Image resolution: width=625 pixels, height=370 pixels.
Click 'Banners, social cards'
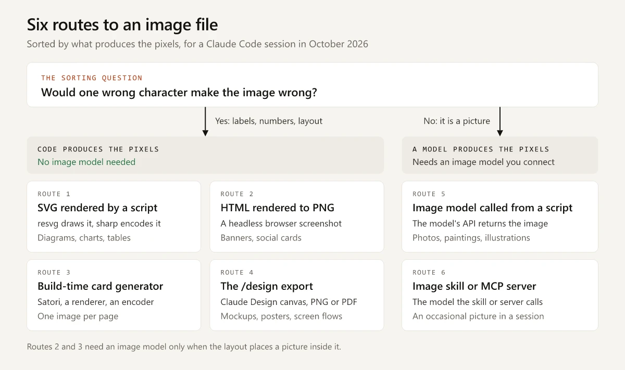coord(261,238)
